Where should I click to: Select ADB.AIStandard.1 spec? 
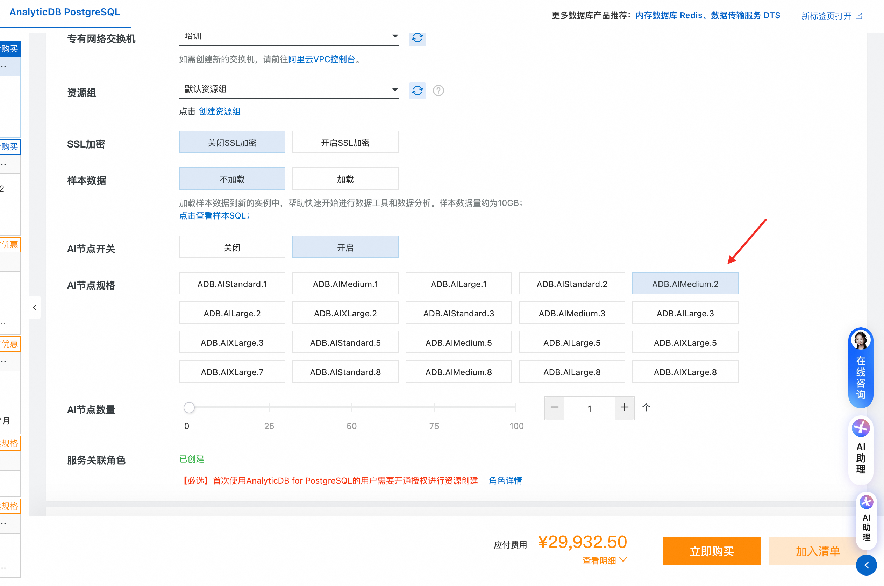point(232,283)
